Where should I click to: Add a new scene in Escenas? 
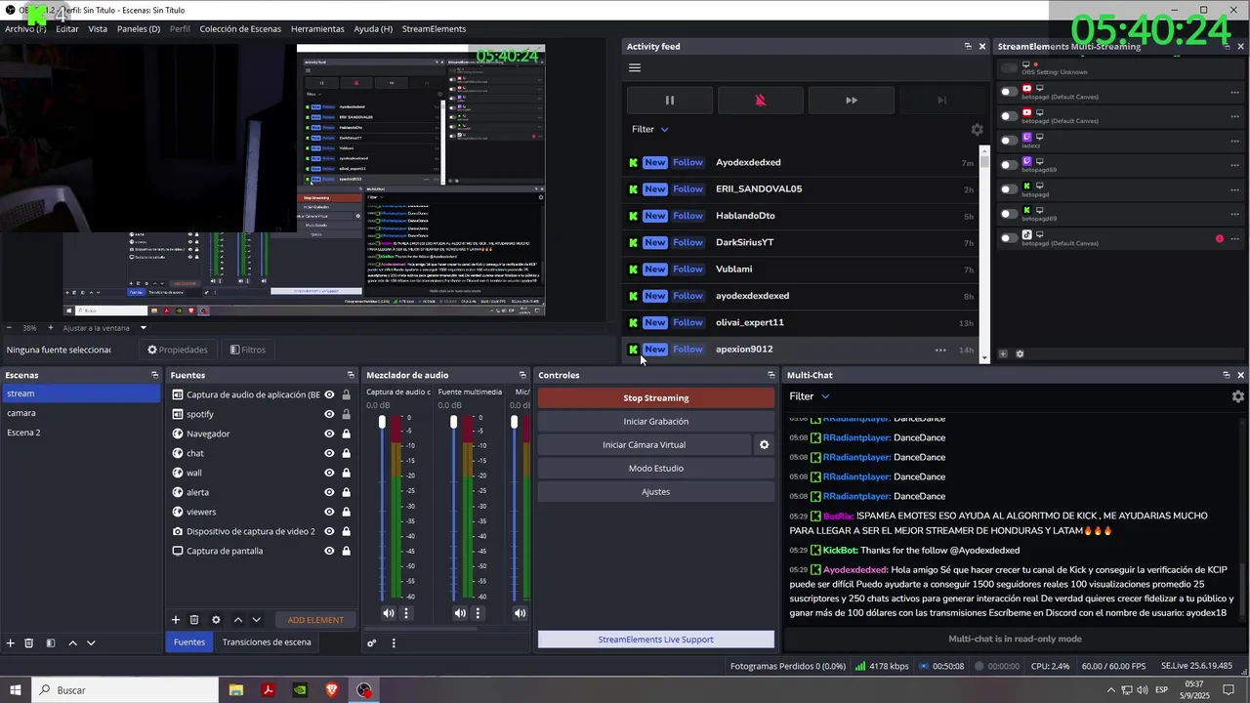11,642
